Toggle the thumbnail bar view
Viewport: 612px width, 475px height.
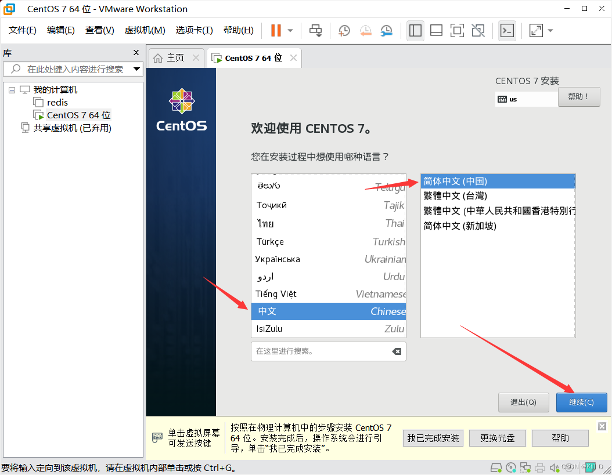[436, 30]
